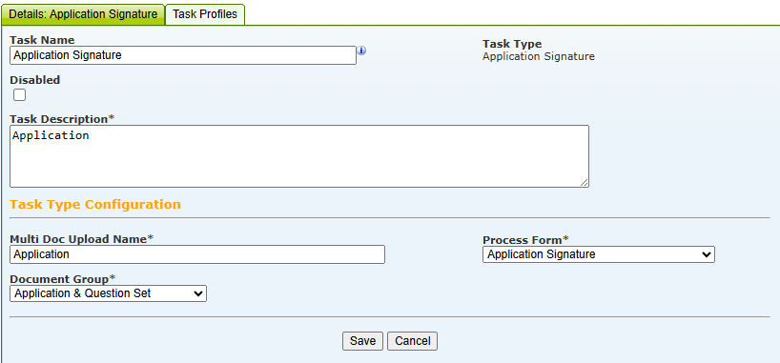Screen dimensions: 780x363
Task: Focus the Task Name input field
Action: pos(183,55)
